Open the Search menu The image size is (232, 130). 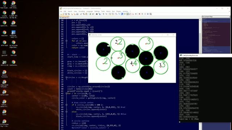(x=70, y=11)
